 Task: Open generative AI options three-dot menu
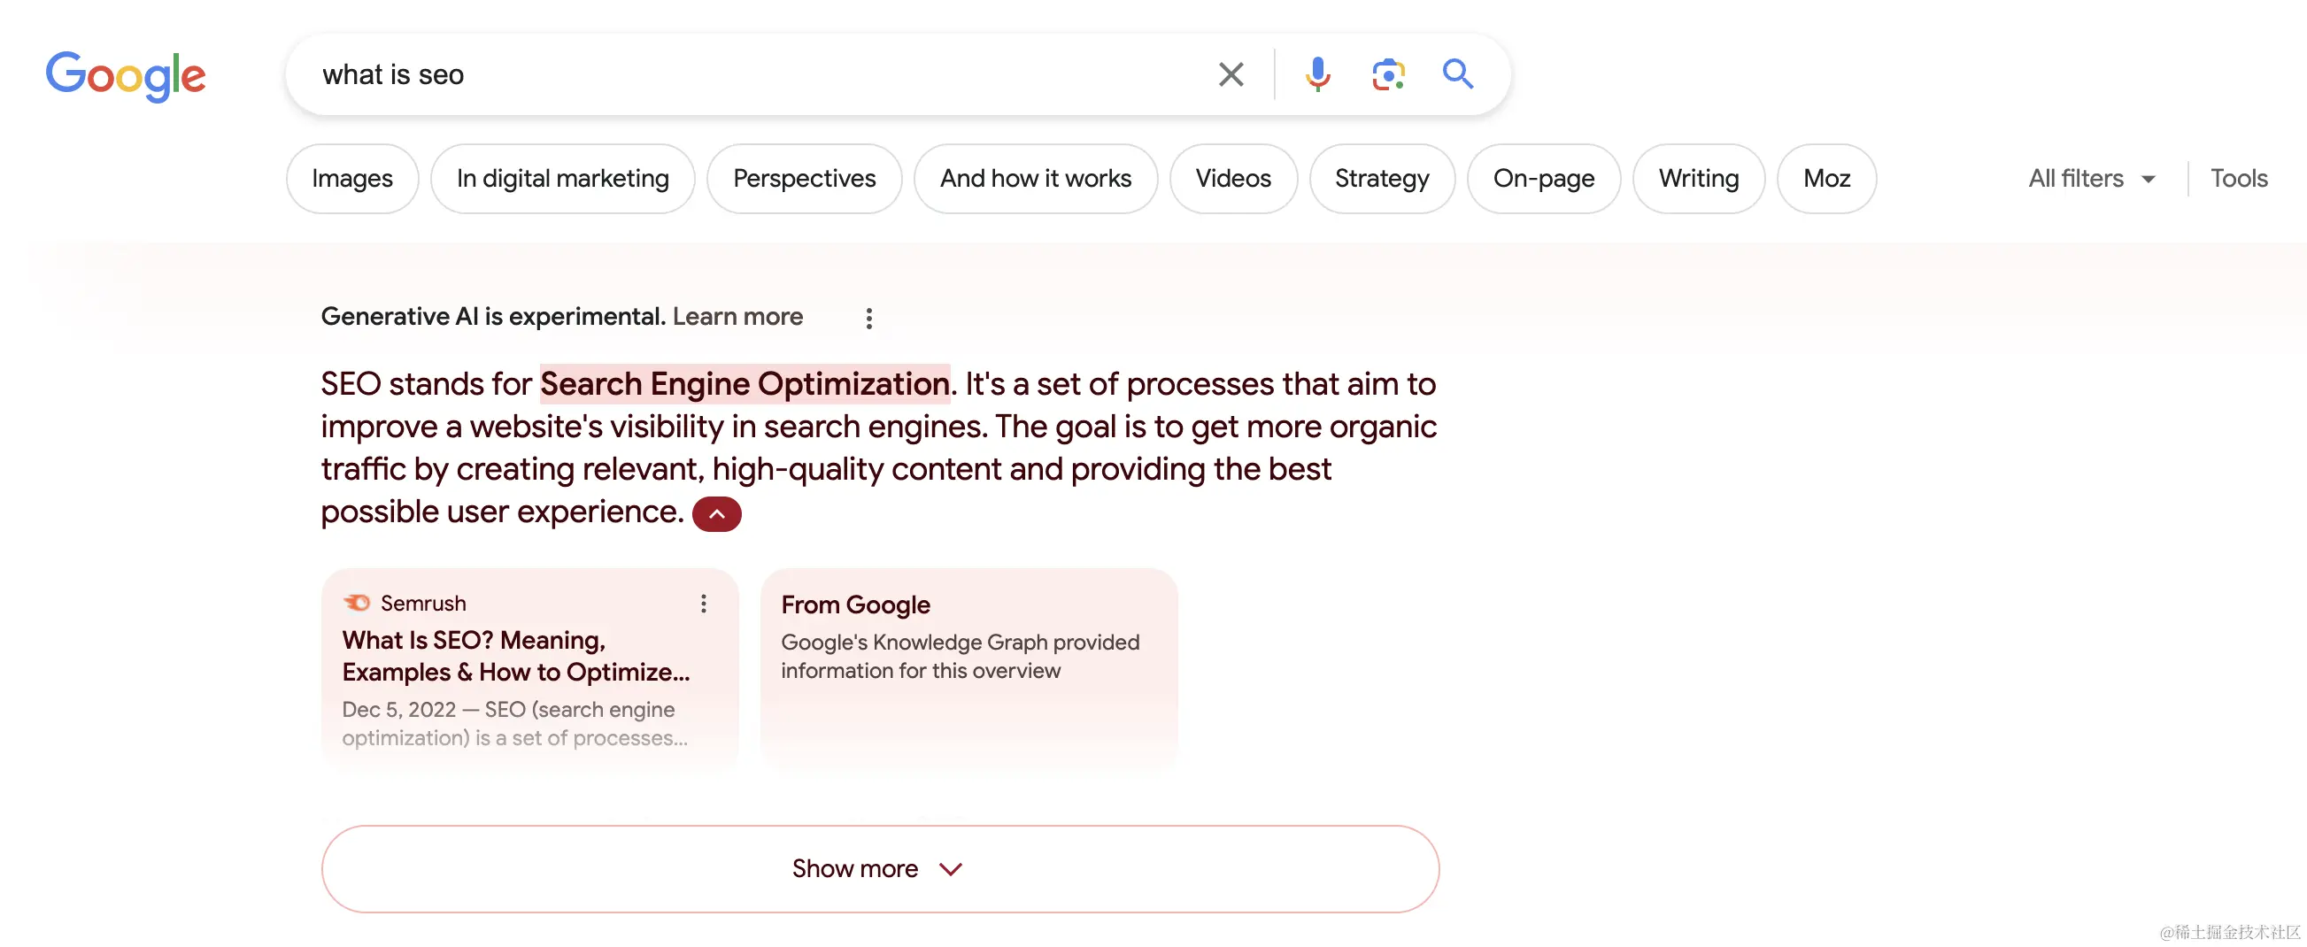868,319
